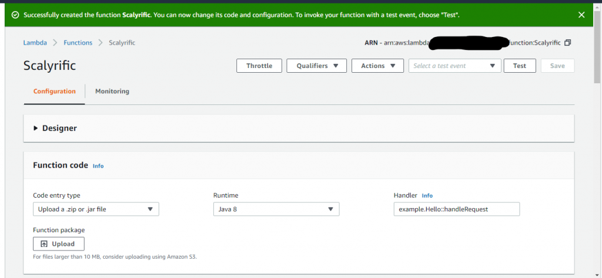Image resolution: width=602 pixels, height=278 pixels.
Task: Click the Handler text input field
Action: [x=456, y=209]
